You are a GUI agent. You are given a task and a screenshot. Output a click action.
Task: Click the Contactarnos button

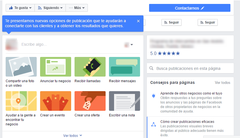point(189,8)
